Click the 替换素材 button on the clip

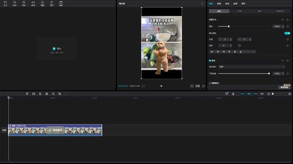point(55,130)
